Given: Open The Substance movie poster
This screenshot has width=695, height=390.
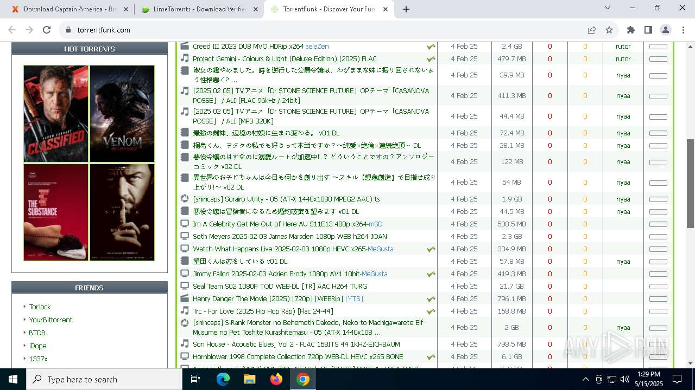Looking at the screenshot, I should click(x=56, y=212).
